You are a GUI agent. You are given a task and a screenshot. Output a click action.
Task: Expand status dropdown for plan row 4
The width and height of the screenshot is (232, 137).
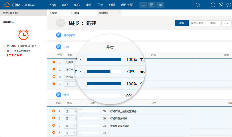coord(70,133)
